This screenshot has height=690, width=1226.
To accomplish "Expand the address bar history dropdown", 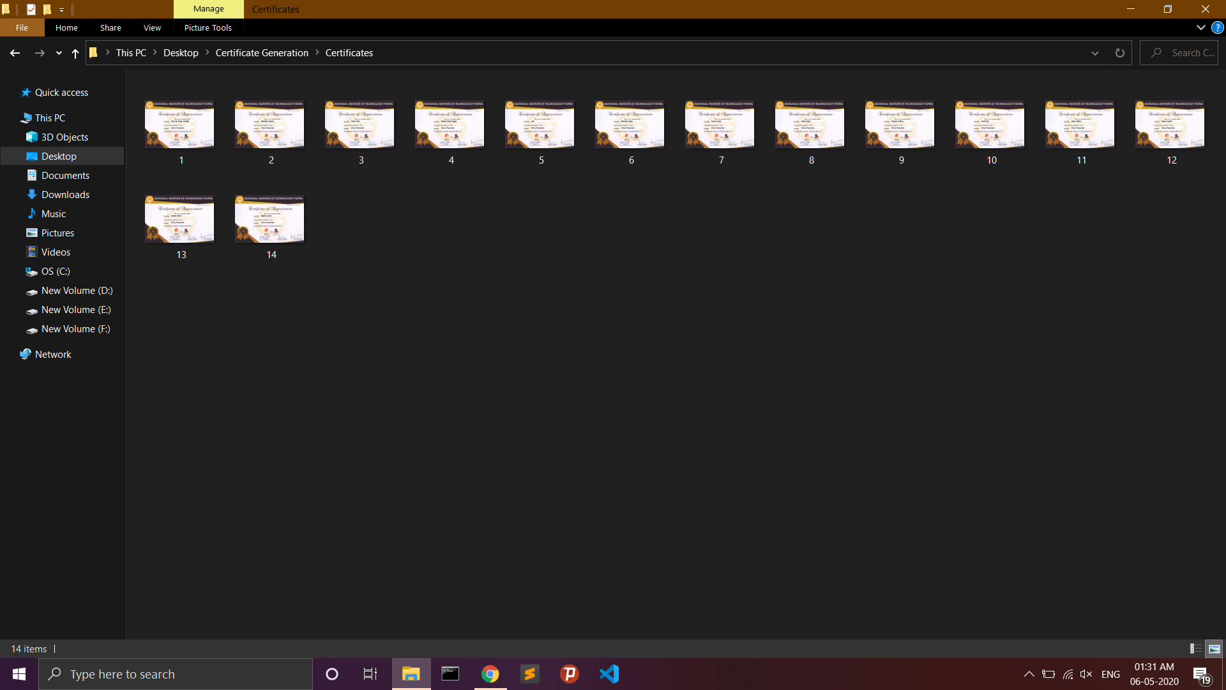I will (x=1094, y=53).
